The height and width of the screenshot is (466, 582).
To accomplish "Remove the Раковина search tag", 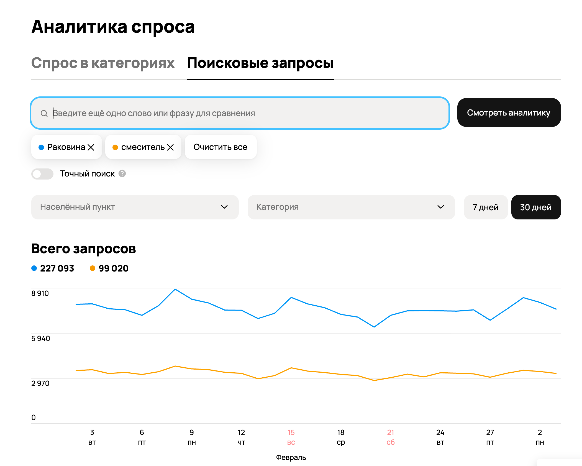I will pos(91,147).
